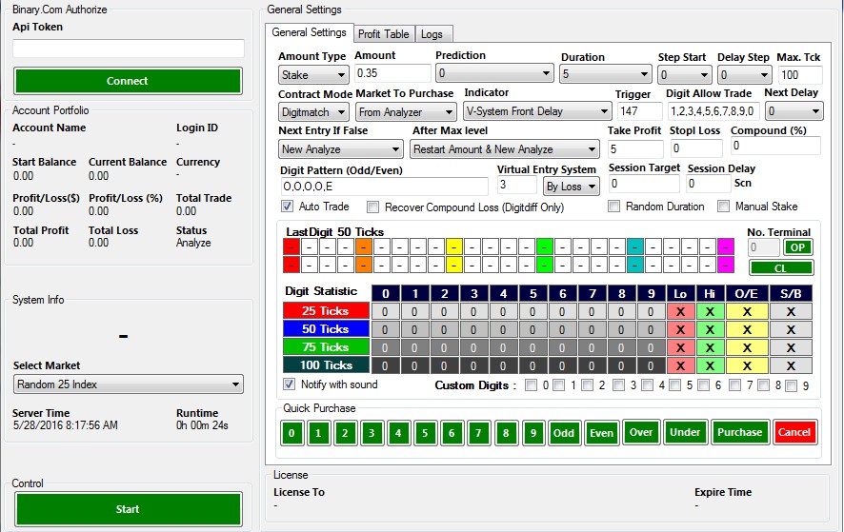Enable the Manual Stake checkbox

(x=723, y=207)
